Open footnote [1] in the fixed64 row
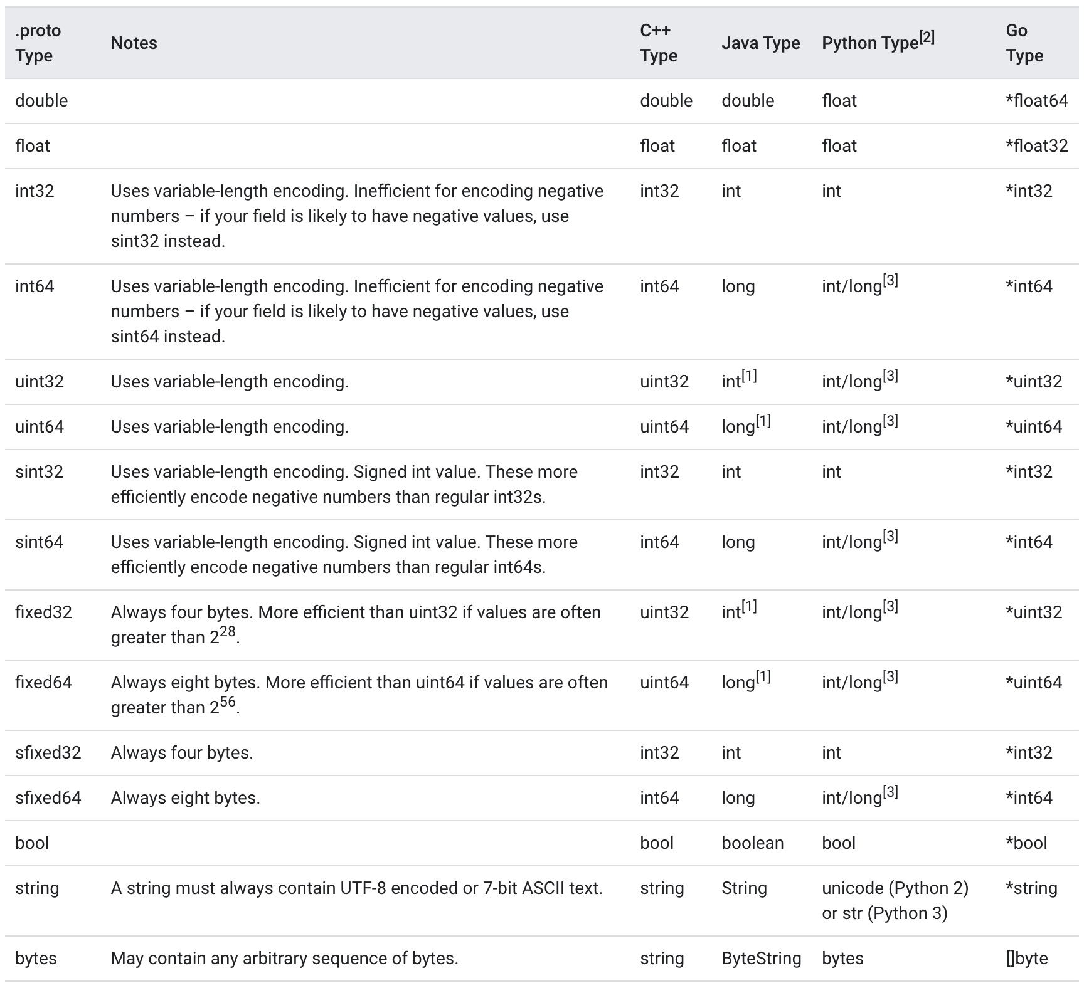Image resolution: width=1089 pixels, height=988 pixels. coord(763,677)
